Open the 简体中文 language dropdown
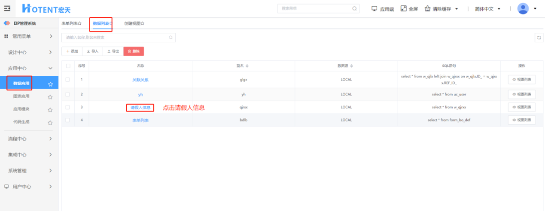 coord(488,8)
